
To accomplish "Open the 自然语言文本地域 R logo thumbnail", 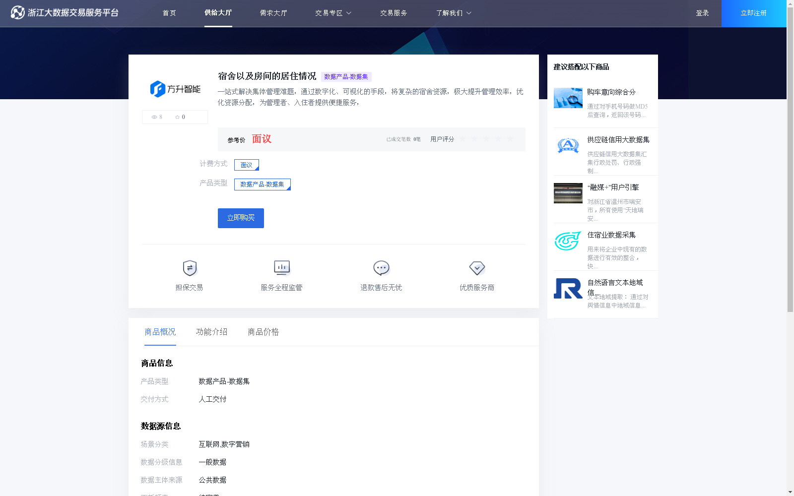I will [x=568, y=288].
